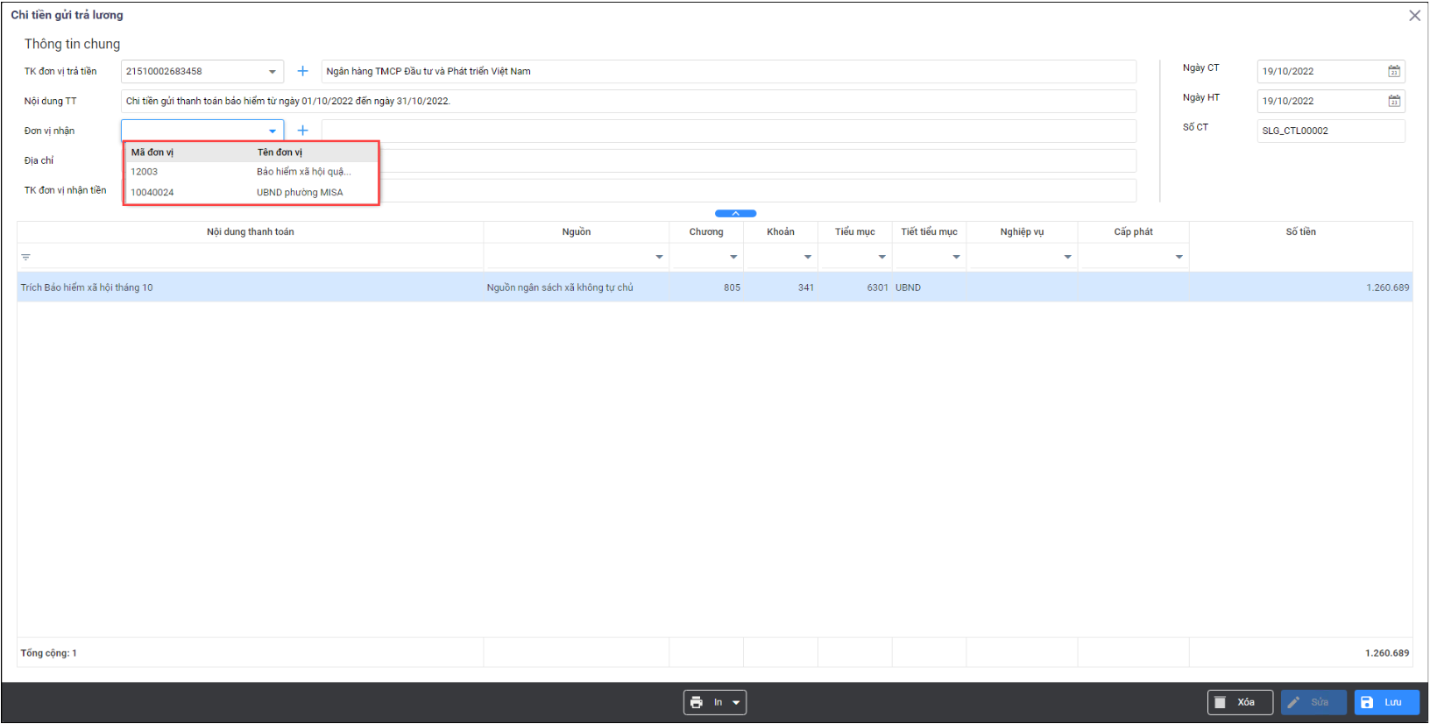Select row Trích Bảo hiểm xã hội tháng 10
The height and width of the screenshot is (724, 1430).
point(714,287)
